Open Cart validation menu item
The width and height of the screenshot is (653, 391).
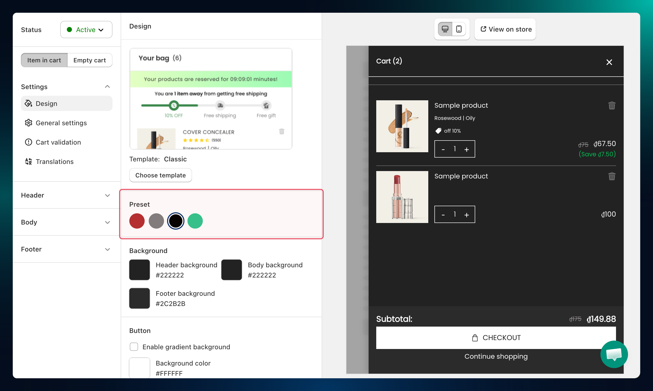(67, 142)
